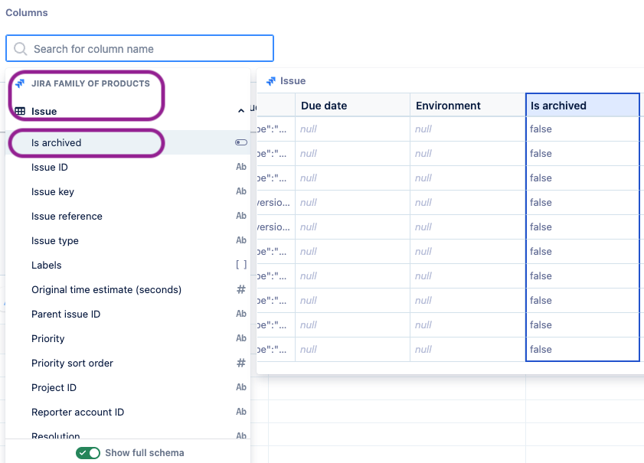The image size is (644, 463).
Task: Click the Environment column header
Action: 468,106
